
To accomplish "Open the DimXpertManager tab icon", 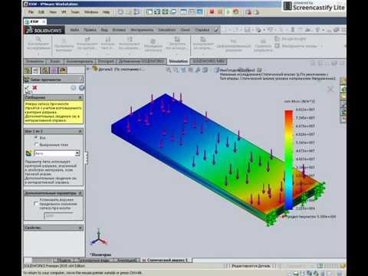I will coord(54,71).
